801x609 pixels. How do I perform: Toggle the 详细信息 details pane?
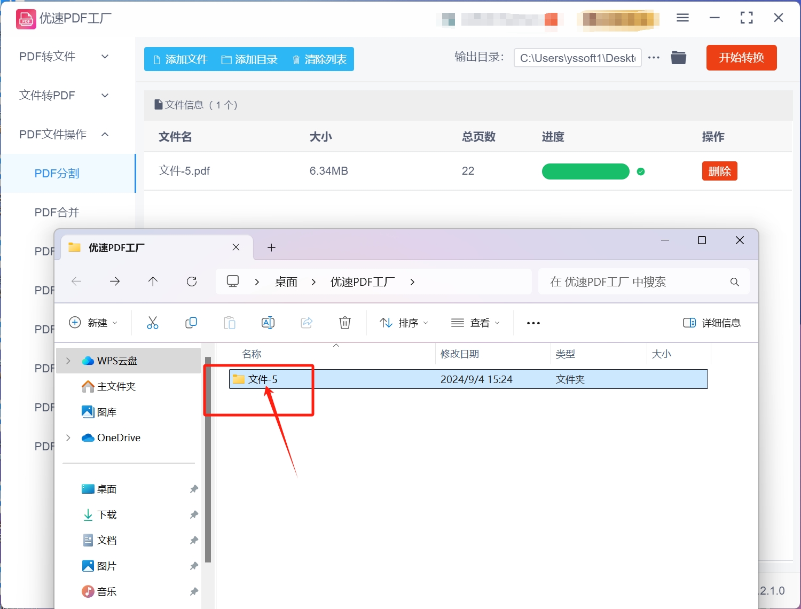click(712, 323)
